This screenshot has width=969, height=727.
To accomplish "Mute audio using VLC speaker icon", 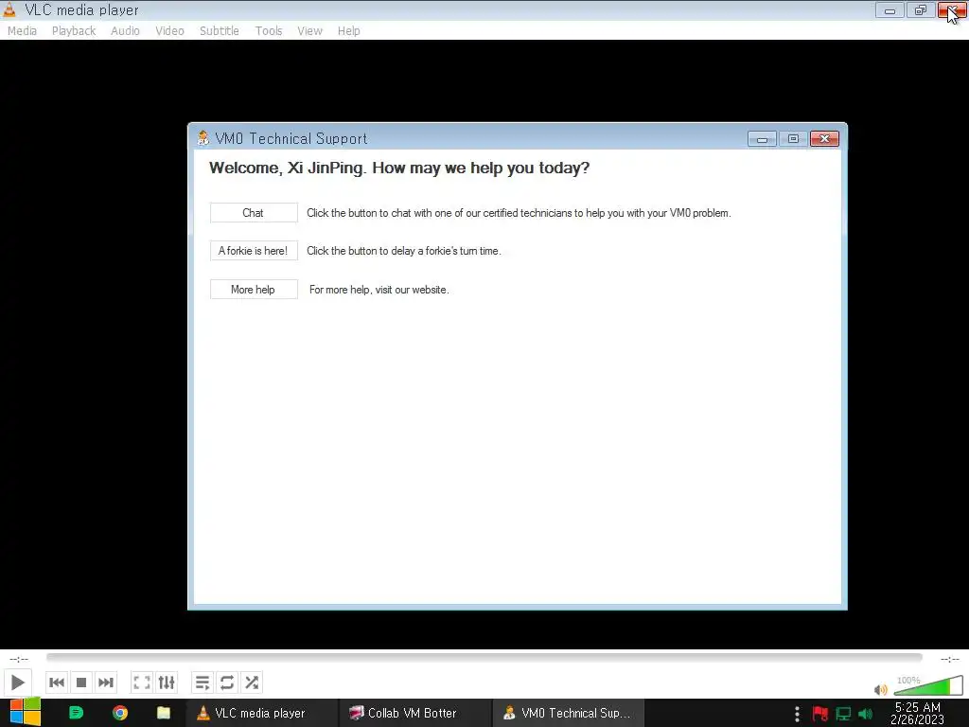I will (881, 689).
